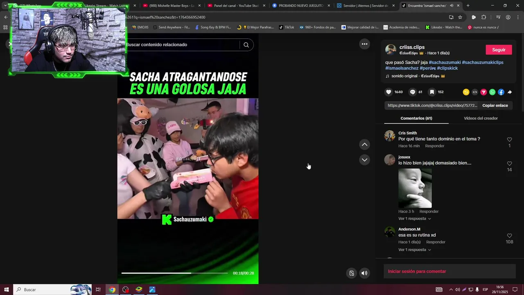Expand replies under josuex's comment
The image size is (524, 295).
[x=415, y=218]
